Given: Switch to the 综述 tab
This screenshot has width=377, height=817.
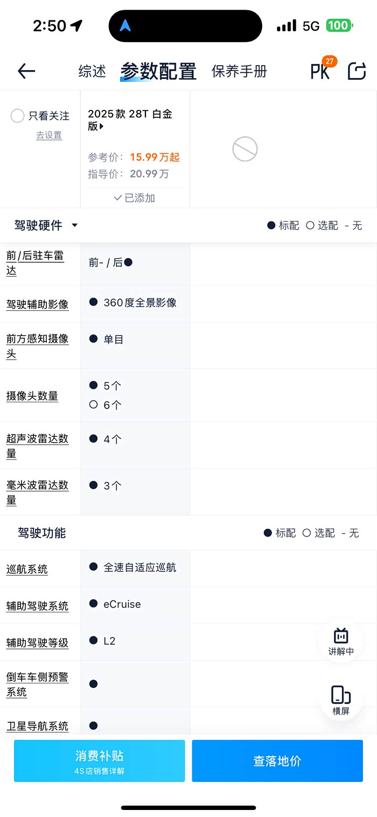Looking at the screenshot, I should [92, 71].
